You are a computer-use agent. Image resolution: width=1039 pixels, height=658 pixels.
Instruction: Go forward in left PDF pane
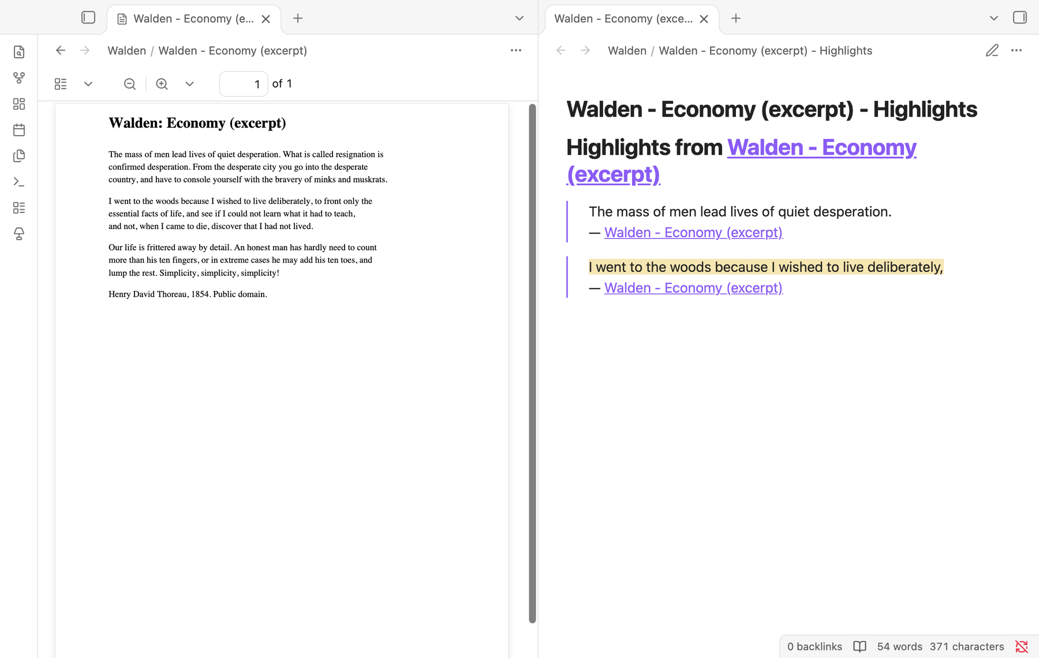coord(85,50)
